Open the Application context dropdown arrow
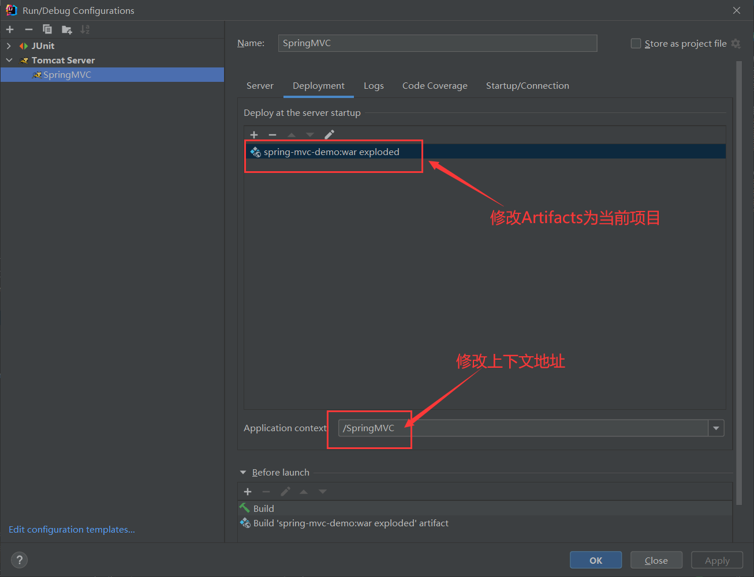 (716, 428)
